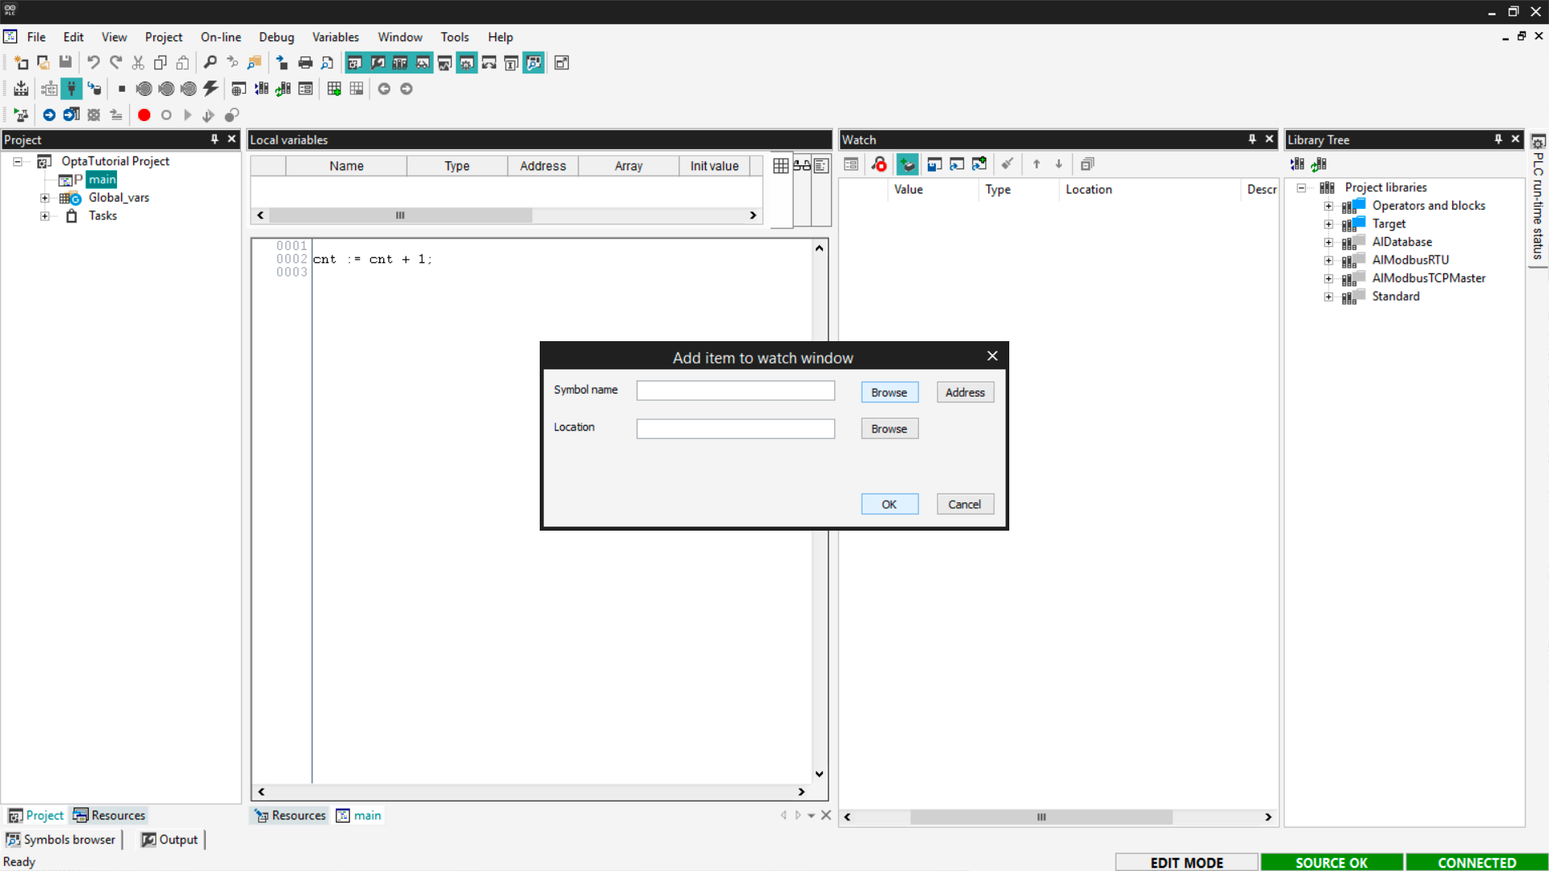Toggle the plug connection button

[72, 89]
